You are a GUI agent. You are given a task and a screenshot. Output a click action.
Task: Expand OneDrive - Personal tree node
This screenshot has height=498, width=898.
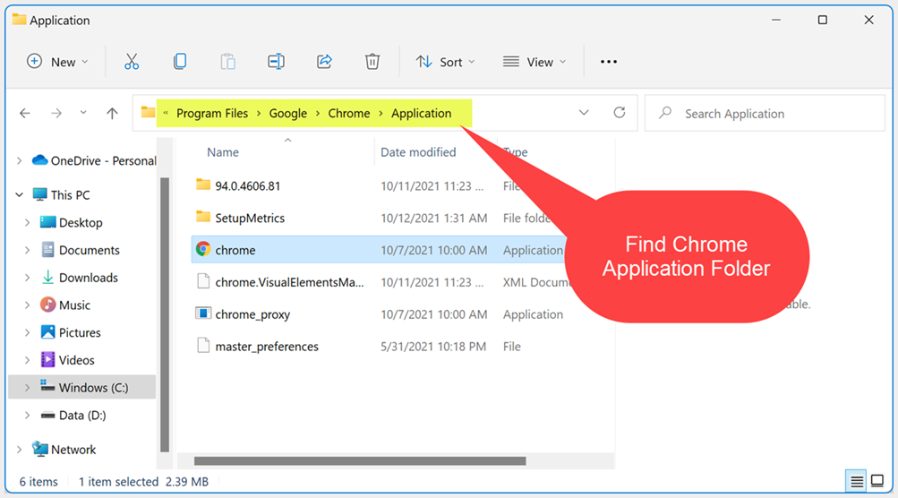tap(19, 160)
